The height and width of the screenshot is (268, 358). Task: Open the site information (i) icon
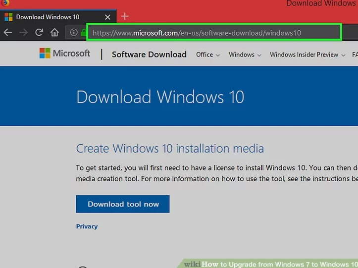73,33
